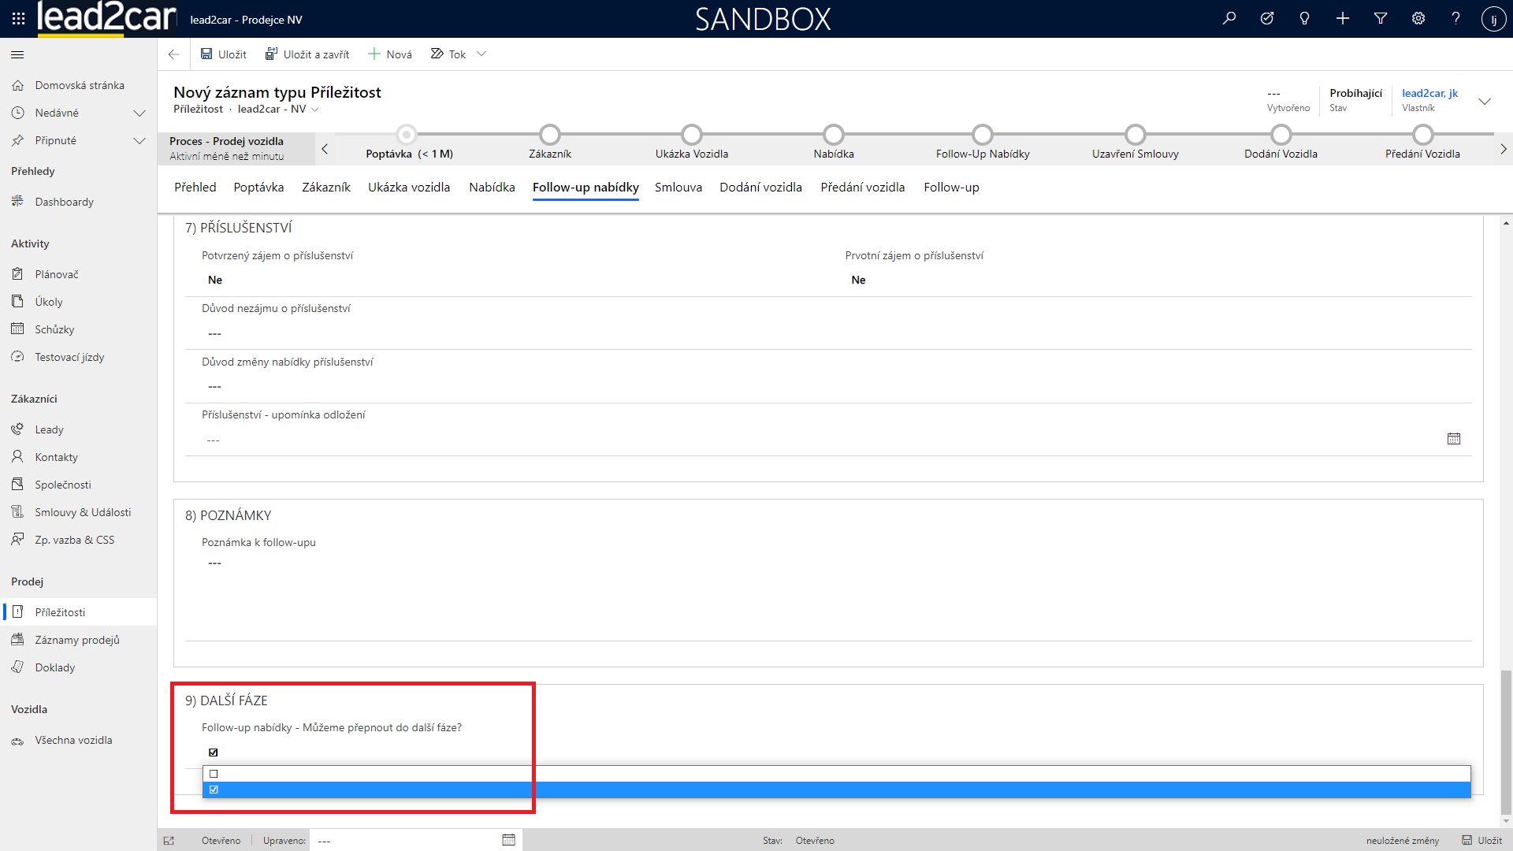
Task: Click the lightbulb assistant icon
Action: click(1305, 18)
